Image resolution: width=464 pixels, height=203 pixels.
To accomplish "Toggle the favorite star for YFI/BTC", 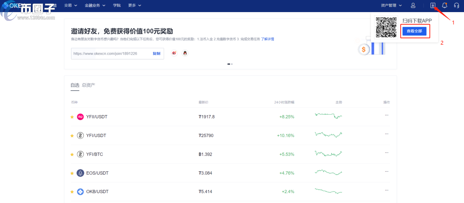I will click(72, 155).
